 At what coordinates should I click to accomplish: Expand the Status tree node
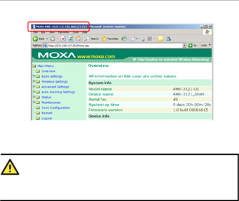point(34,97)
